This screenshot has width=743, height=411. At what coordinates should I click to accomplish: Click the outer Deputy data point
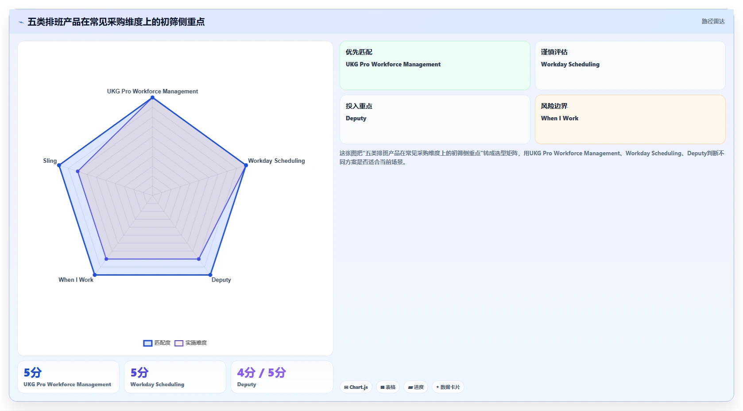[x=210, y=275]
